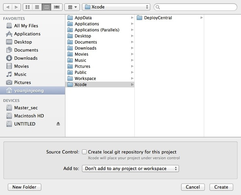Click the Cancel button

pos(193,187)
